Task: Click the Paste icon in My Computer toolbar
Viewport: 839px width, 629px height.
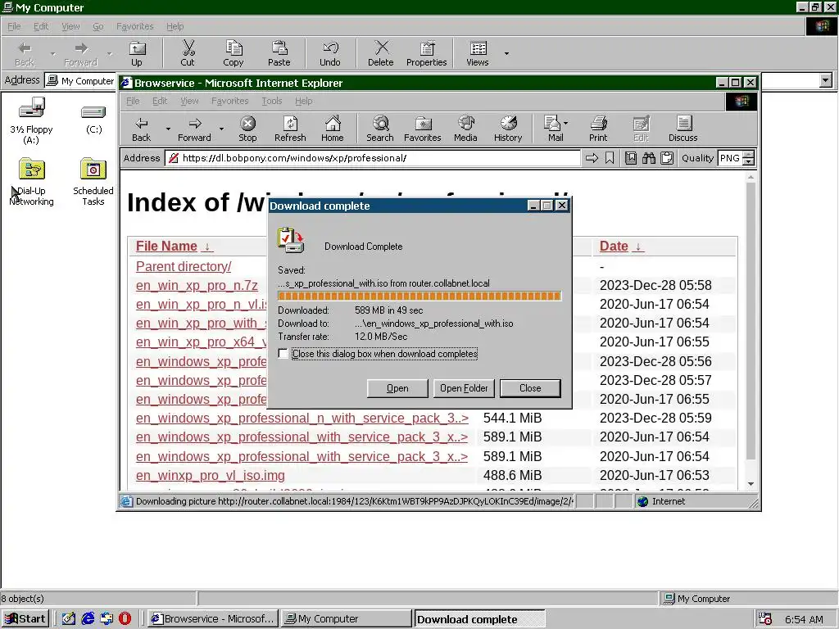Action: point(279,53)
